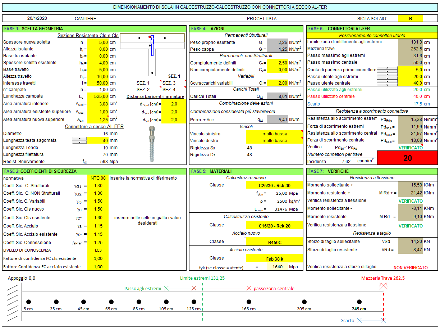This screenshot has height=329, width=440.
Task: Select the Base travetto value cell
Action: (x=98, y=69)
